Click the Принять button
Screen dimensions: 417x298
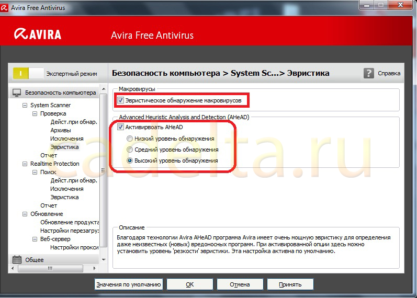pyautogui.click(x=290, y=284)
